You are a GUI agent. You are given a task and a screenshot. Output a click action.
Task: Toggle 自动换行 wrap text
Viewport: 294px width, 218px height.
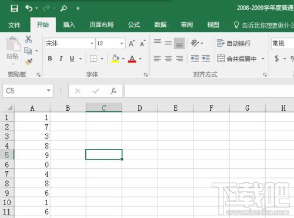click(x=233, y=43)
